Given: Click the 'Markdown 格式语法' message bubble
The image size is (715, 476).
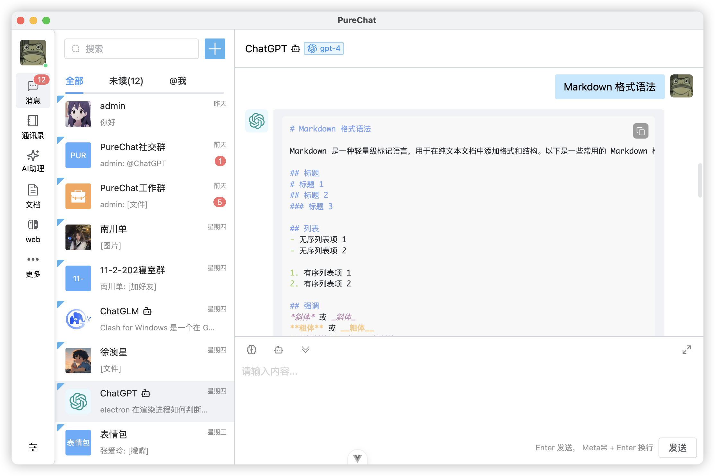Looking at the screenshot, I should point(610,87).
